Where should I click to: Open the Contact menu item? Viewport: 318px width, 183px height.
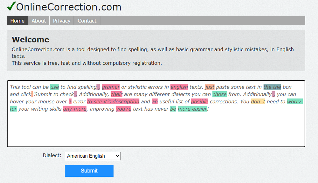point(87,21)
